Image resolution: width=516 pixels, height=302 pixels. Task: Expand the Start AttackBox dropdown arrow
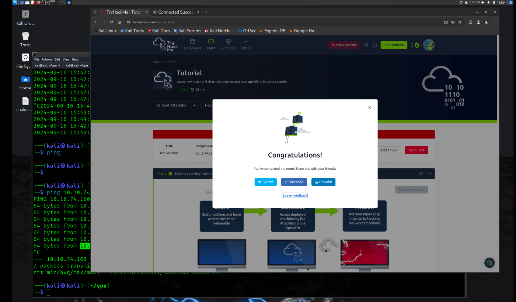[195, 105]
